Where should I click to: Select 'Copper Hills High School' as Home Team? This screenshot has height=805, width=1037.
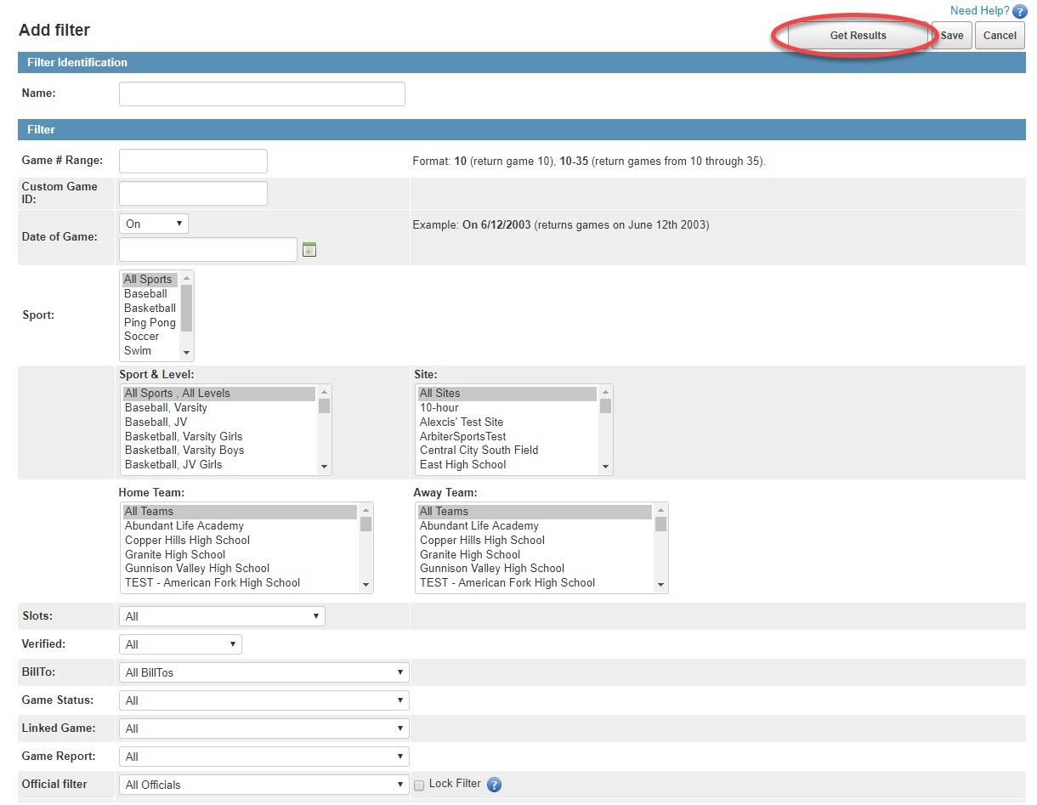(x=240, y=540)
